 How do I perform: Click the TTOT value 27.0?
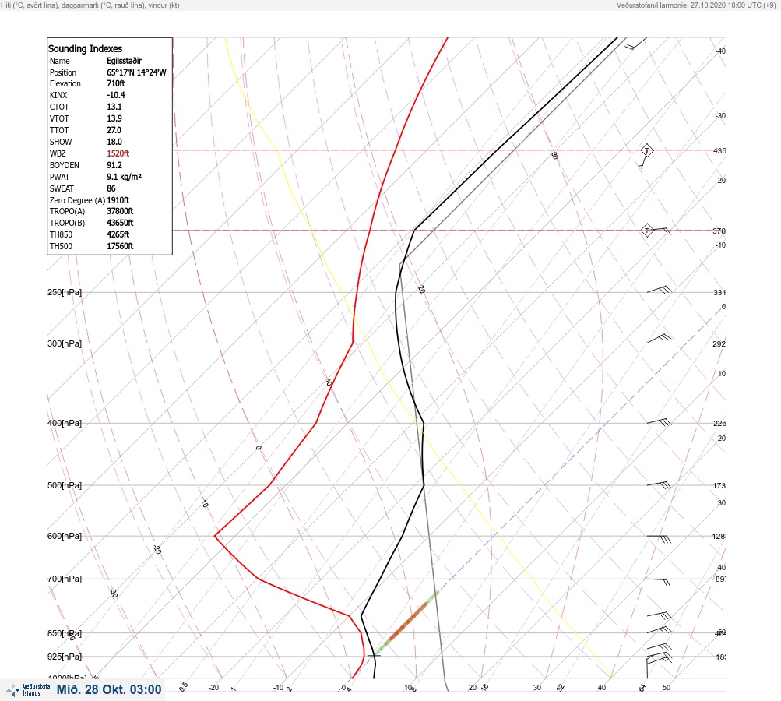[114, 130]
